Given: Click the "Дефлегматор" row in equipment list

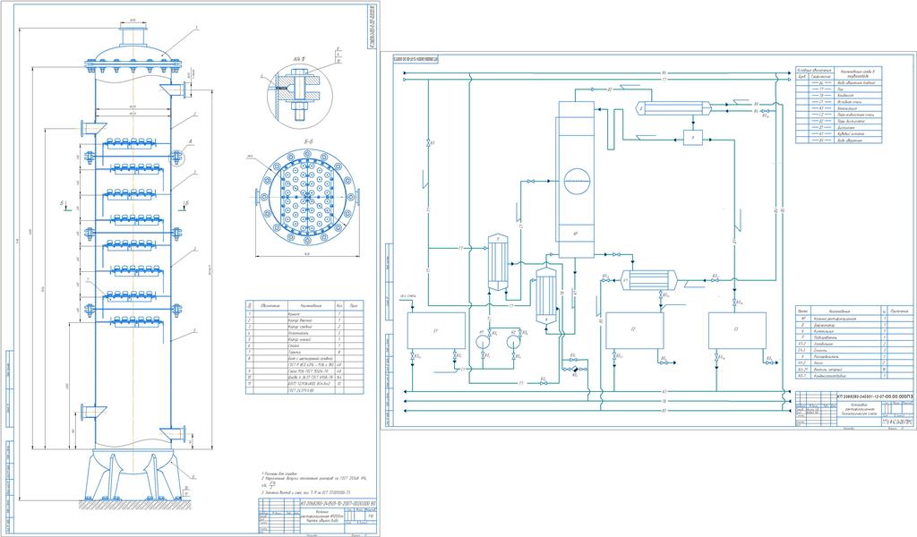Looking at the screenshot, I should point(853,326).
